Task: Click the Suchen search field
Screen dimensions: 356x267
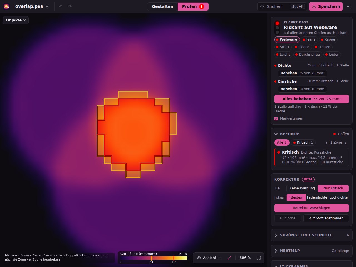Action: 282,6
